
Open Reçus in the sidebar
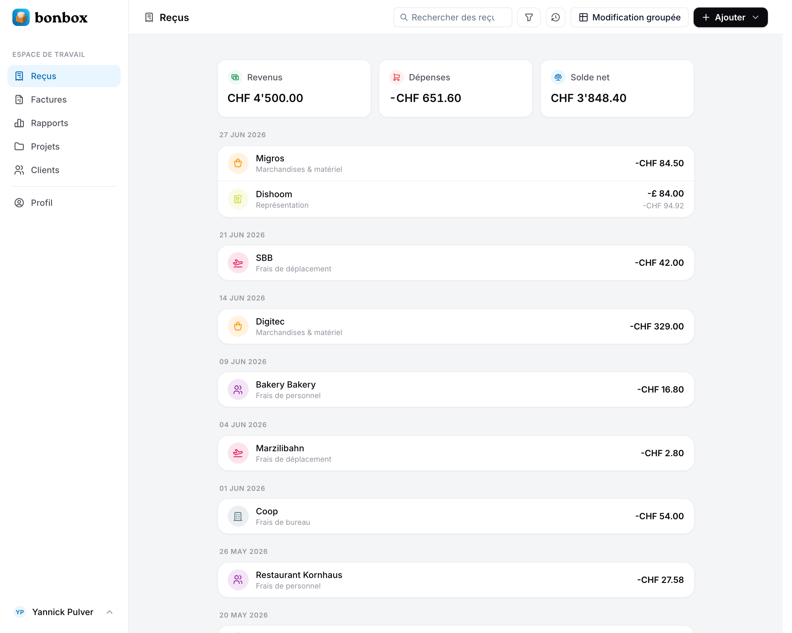(64, 76)
